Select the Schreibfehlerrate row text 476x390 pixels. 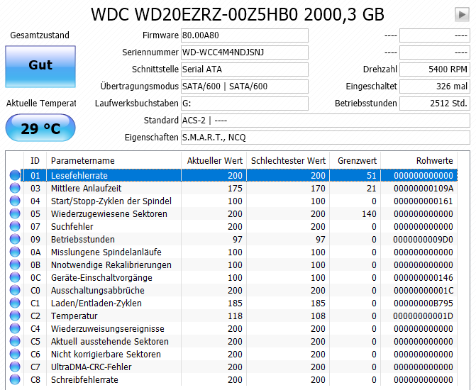[x=84, y=379]
